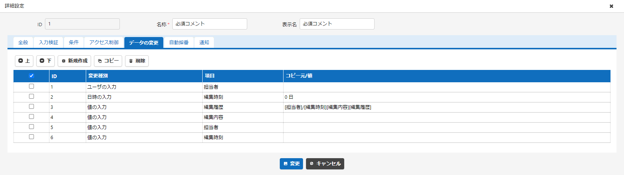Select the データの変更 tab
The width and height of the screenshot is (624, 175).
[x=144, y=43]
